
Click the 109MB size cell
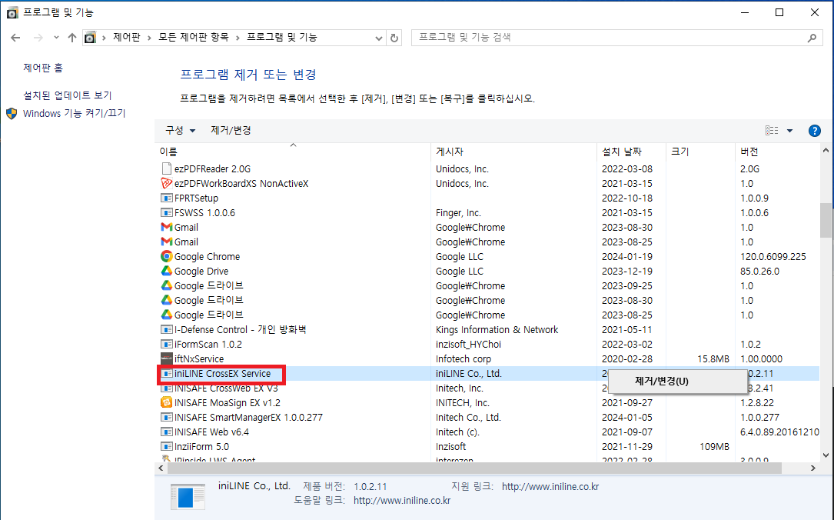coord(714,447)
